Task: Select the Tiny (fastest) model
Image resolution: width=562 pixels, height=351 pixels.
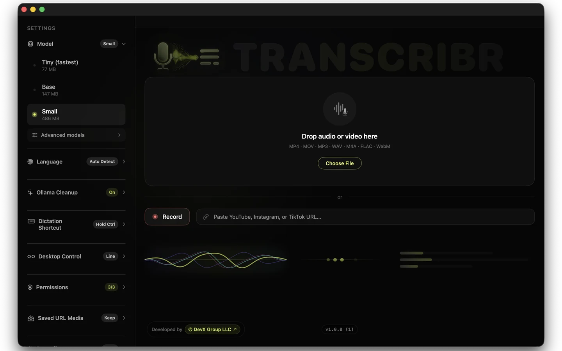Action: tap(76, 65)
